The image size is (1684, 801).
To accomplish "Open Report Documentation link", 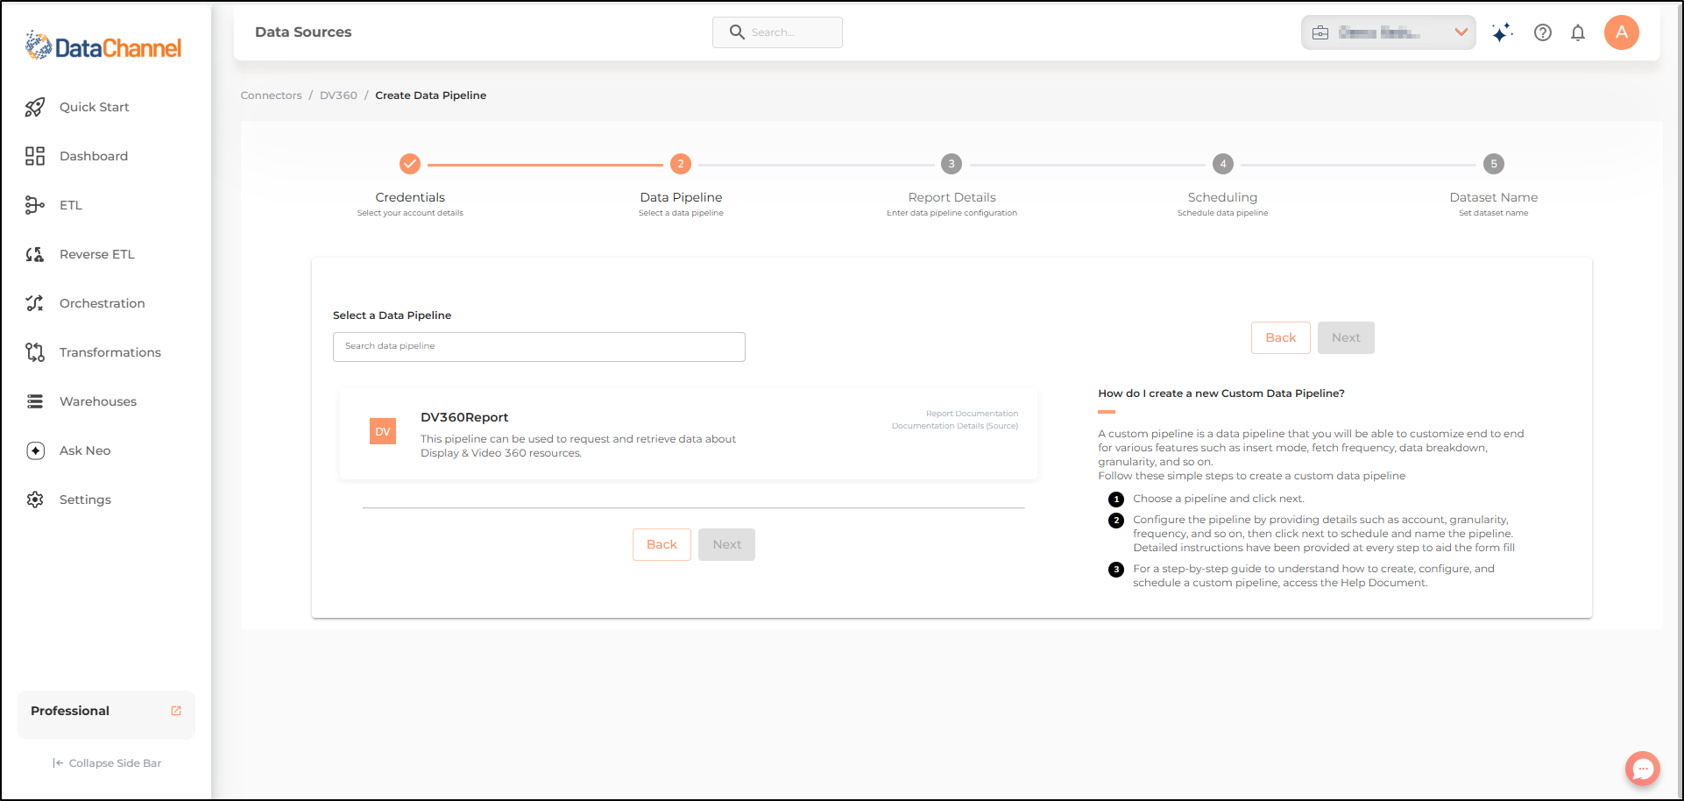I will [973, 414].
